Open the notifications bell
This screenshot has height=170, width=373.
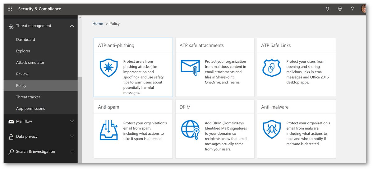(x=327, y=9)
